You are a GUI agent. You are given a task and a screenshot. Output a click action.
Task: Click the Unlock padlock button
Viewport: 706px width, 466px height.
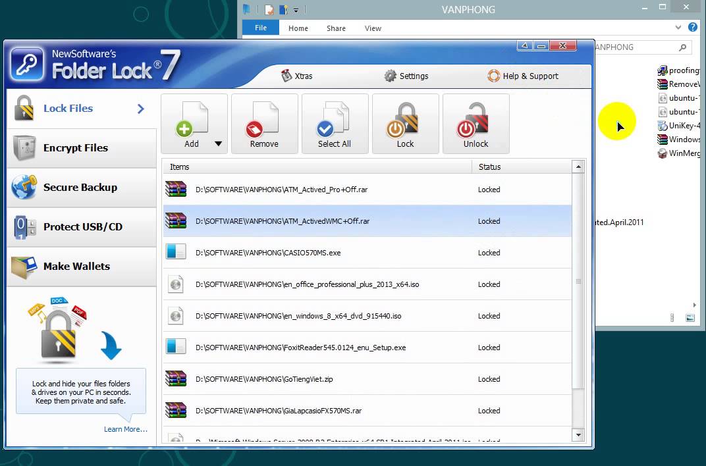[476, 124]
